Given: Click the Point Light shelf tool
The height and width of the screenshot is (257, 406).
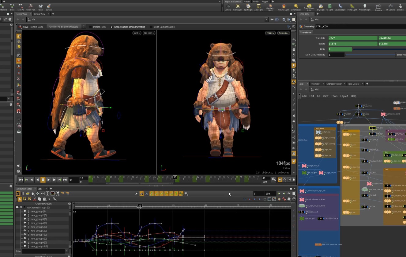Looking at the screenshot, I should 238,7.
